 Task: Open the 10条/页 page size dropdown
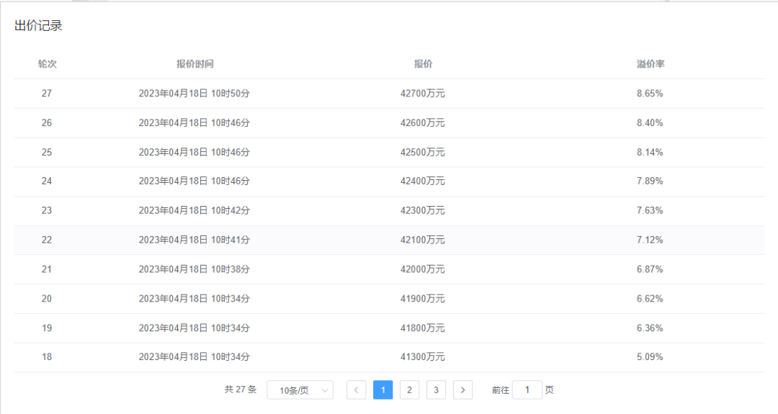300,390
